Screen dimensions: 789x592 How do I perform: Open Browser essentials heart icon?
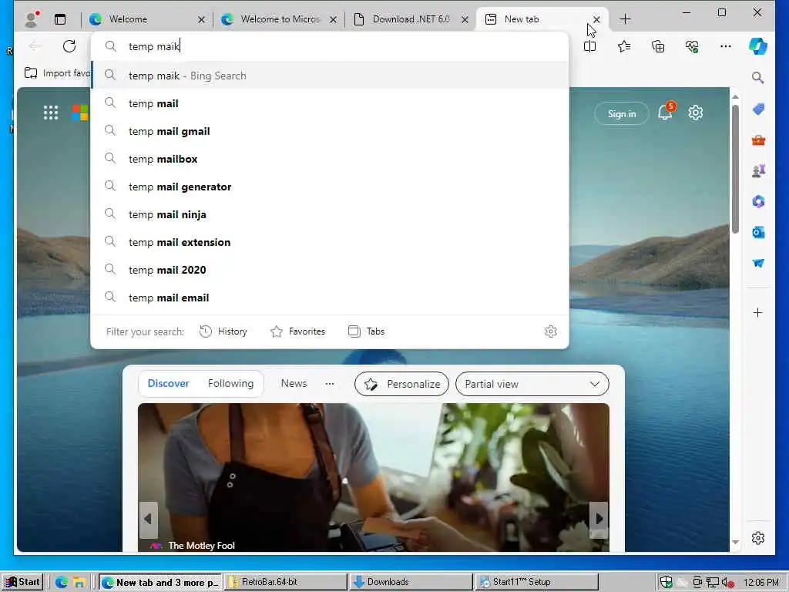pyautogui.click(x=692, y=46)
